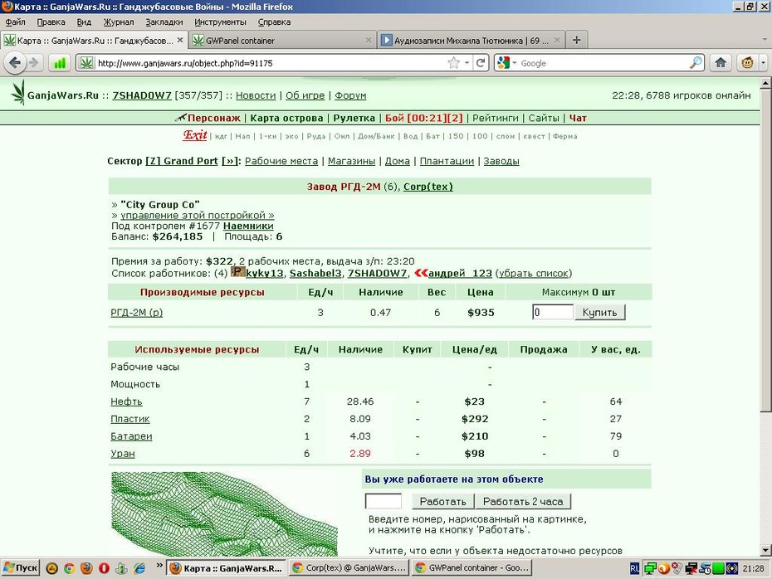
Task: Open the Рулетка link
Action: click(x=354, y=118)
